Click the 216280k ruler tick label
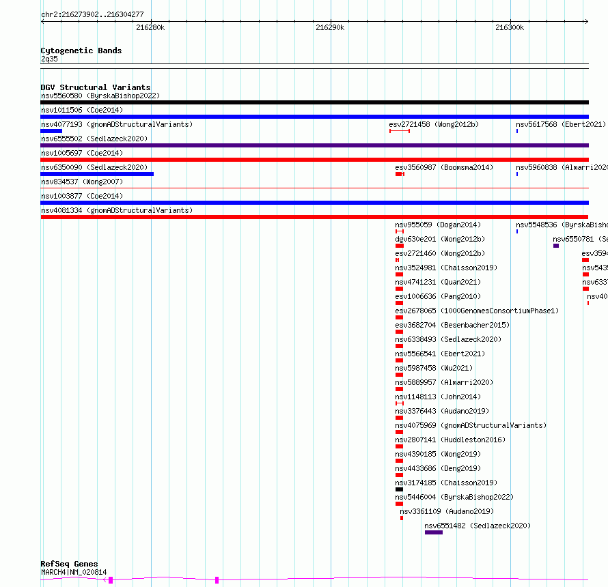Screen dimensions: 608x587 (x=150, y=27)
